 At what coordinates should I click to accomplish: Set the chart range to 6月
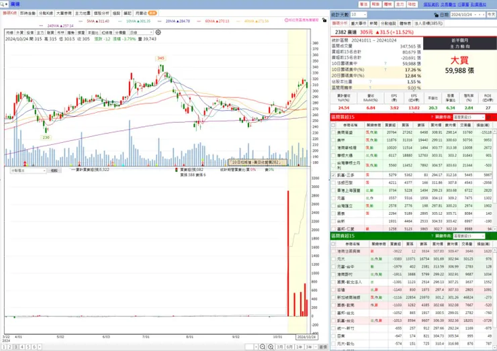(x=289, y=347)
